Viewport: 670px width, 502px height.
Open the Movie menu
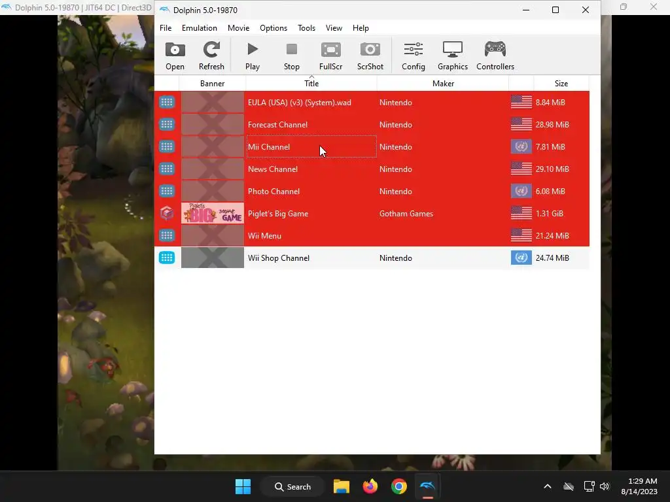(x=238, y=27)
